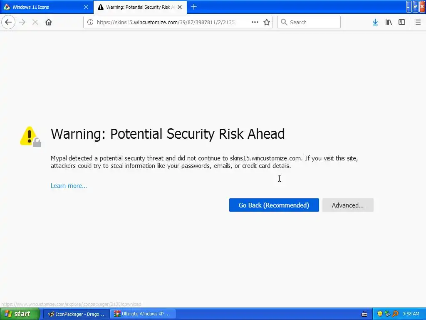
Task: Click the address bar URL
Action: (x=166, y=22)
